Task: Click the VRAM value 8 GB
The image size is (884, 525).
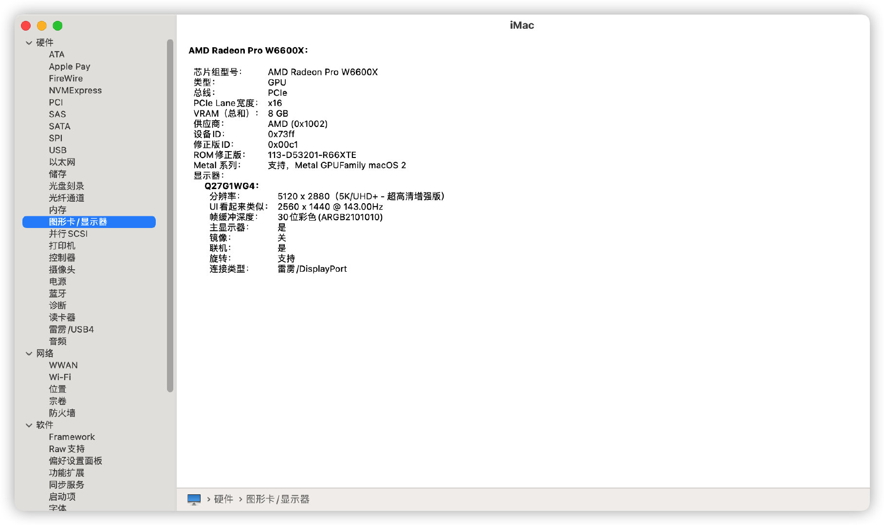Action: click(x=278, y=114)
